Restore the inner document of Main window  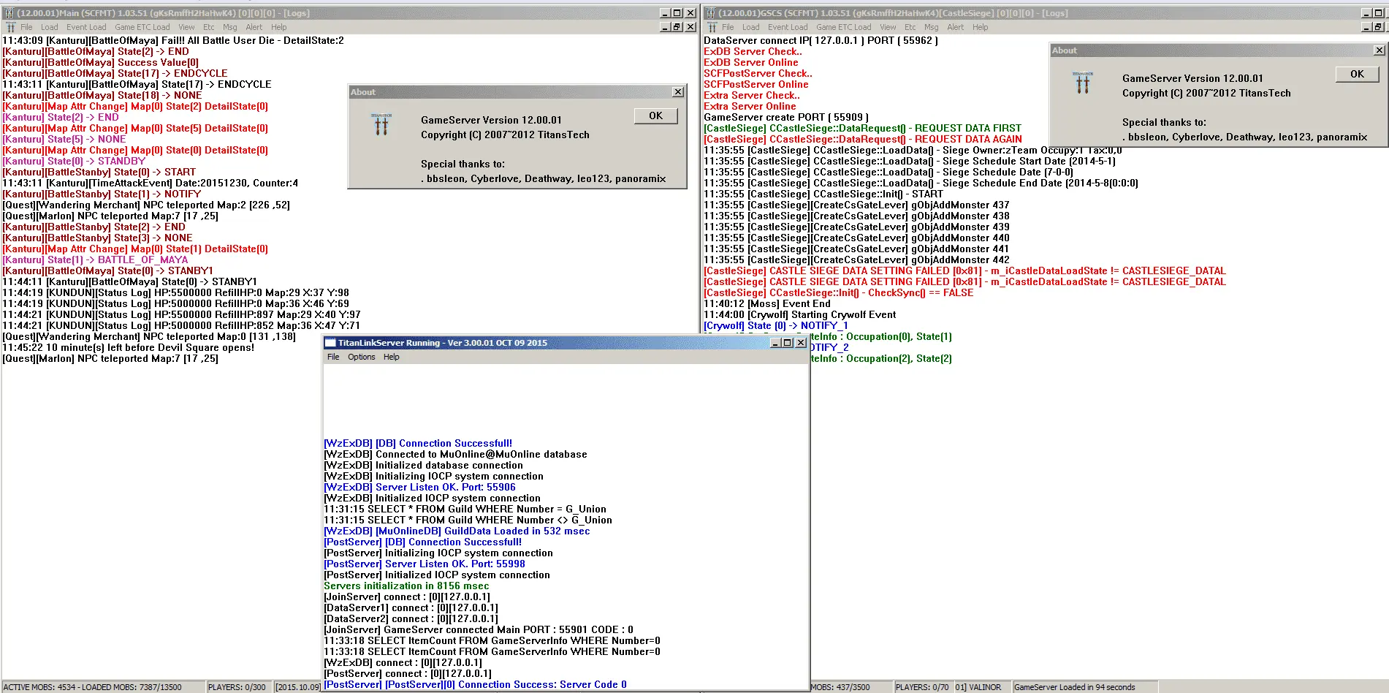coord(677,27)
